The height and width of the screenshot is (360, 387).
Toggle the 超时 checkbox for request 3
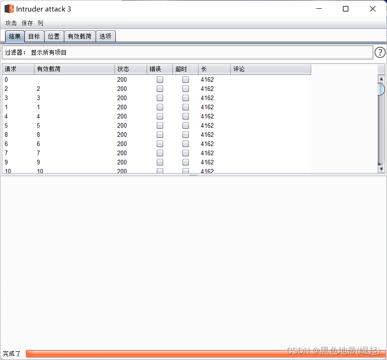pyautogui.click(x=186, y=98)
